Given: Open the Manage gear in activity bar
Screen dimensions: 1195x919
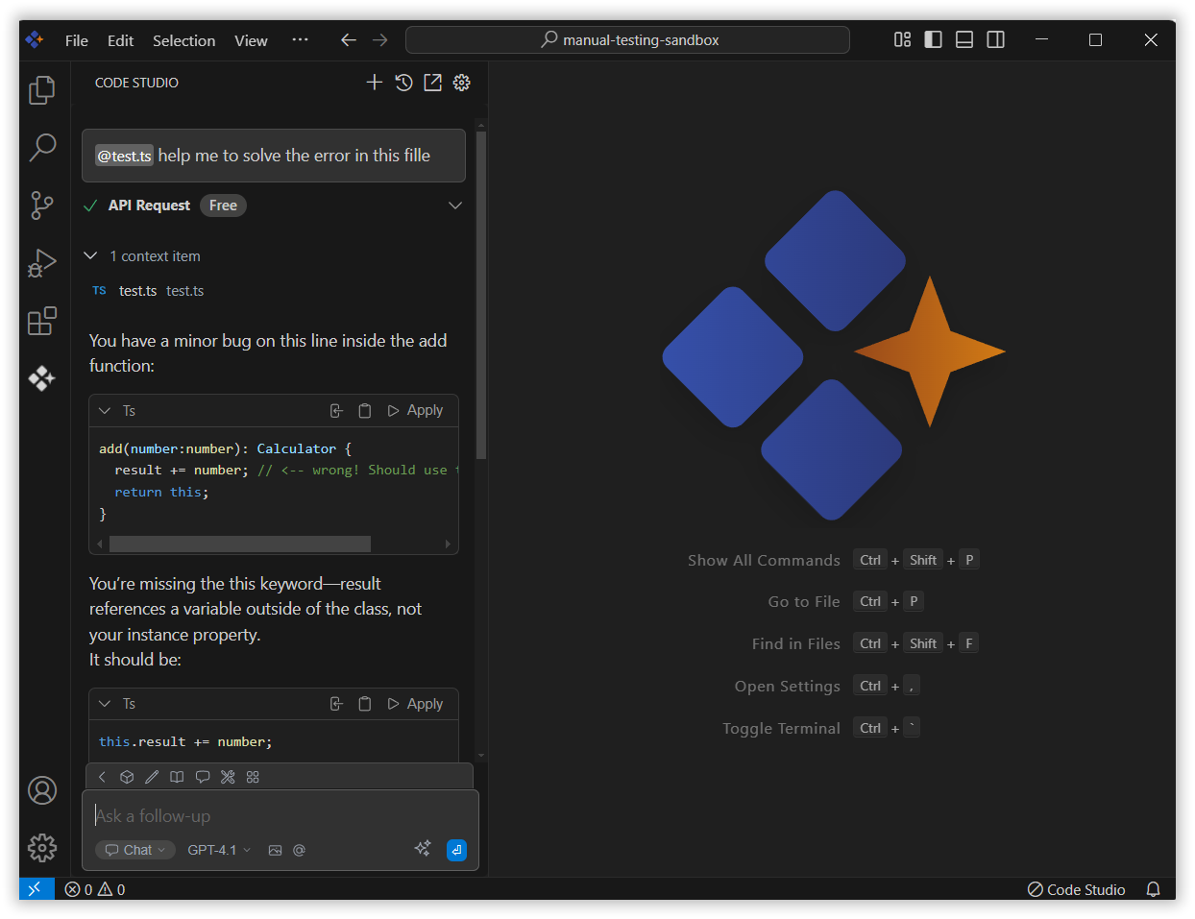Looking at the screenshot, I should pyautogui.click(x=41, y=848).
